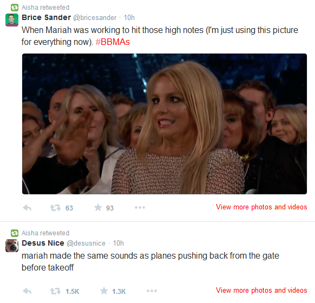Open Desus Nice's profile avatar

[x=12, y=246]
